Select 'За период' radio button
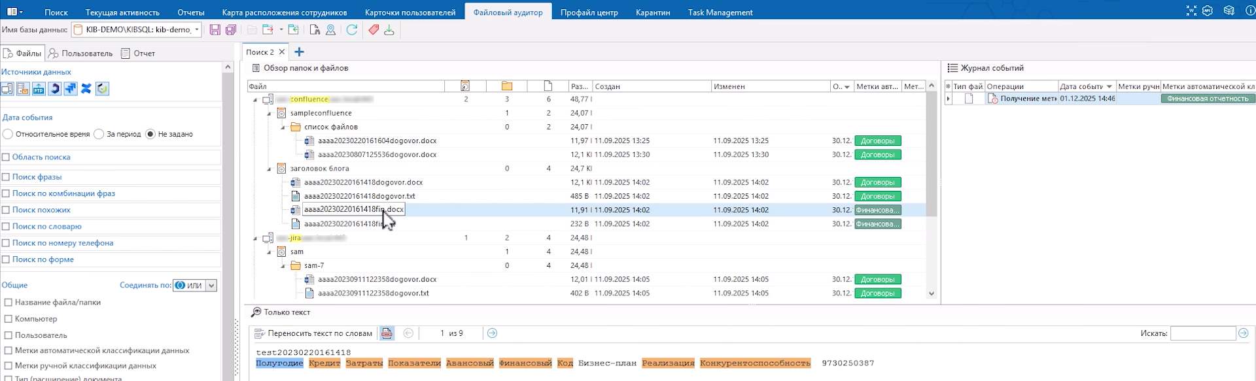The width and height of the screenshot is (1256, 381). coord(99,134)
